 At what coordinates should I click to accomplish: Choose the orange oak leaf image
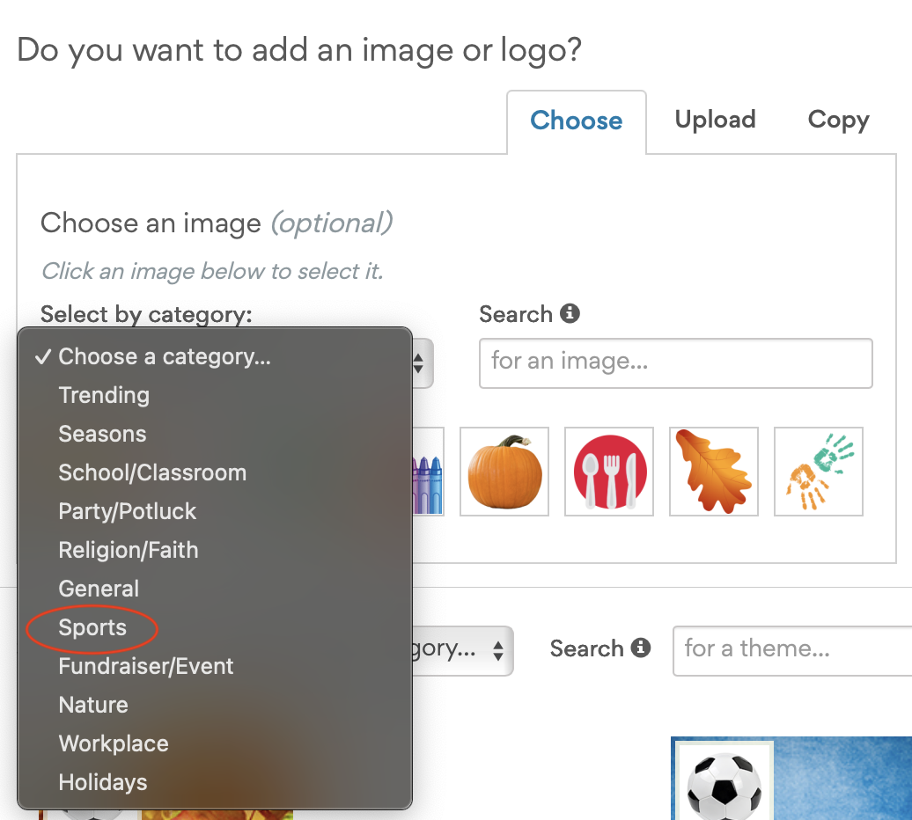[x=713, y=472]
